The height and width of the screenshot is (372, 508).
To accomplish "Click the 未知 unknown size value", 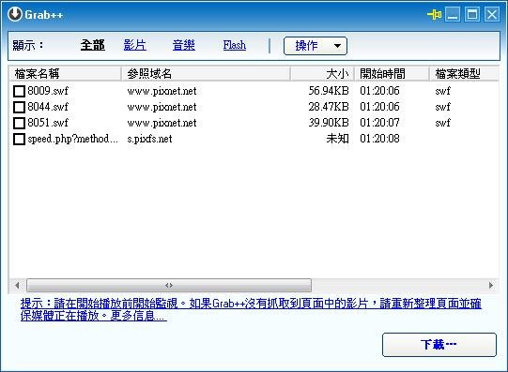I will 338,139.
